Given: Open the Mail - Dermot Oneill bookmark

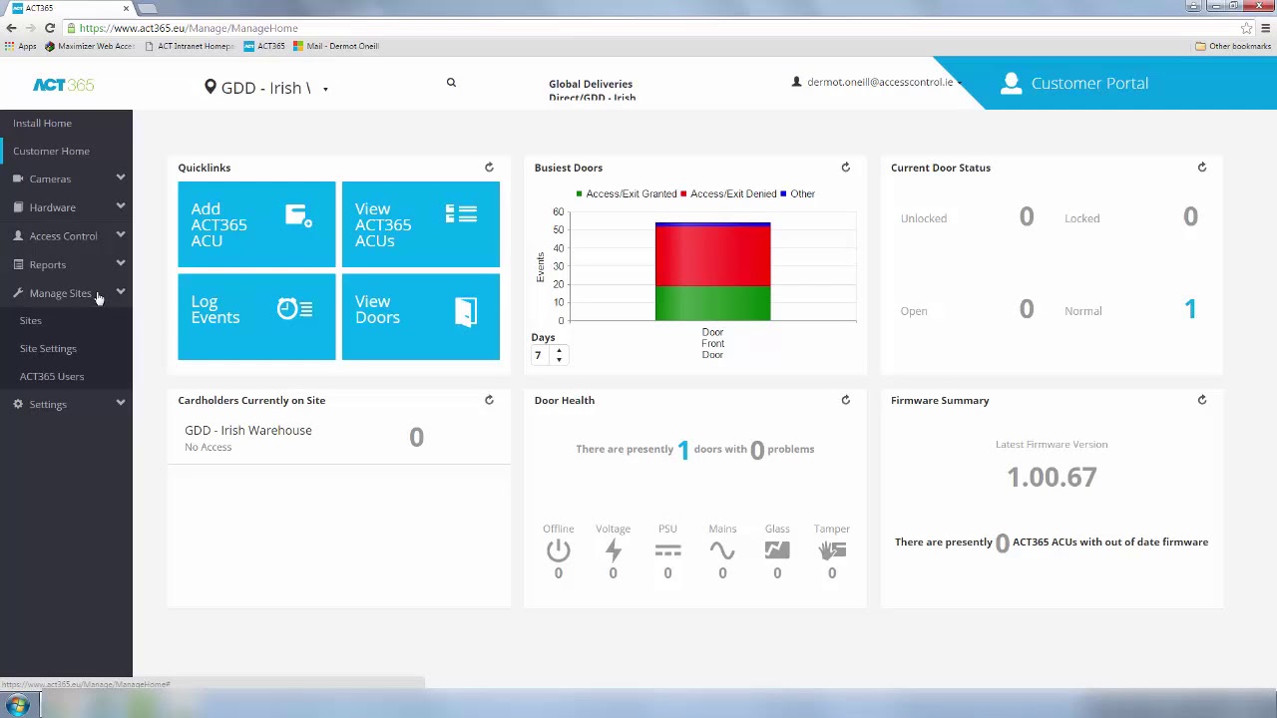Looking at the screenshot, I should (336, 46).
